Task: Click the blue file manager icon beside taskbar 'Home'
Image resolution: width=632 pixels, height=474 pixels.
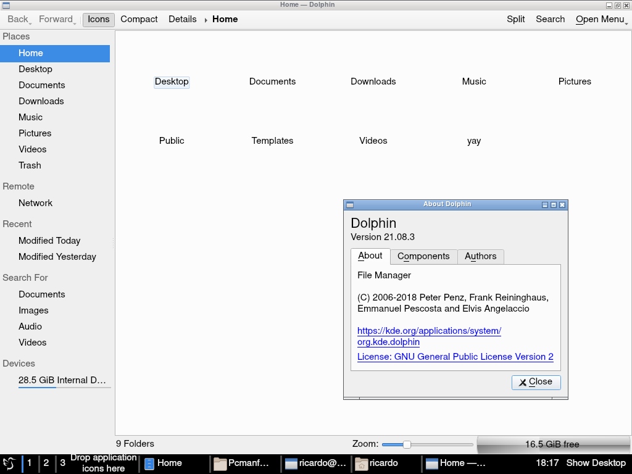Action: (x=149, y=464)
